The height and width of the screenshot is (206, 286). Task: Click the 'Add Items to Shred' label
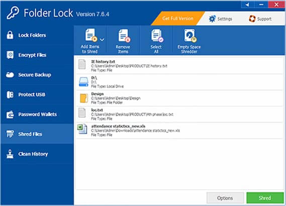point(90,49)
